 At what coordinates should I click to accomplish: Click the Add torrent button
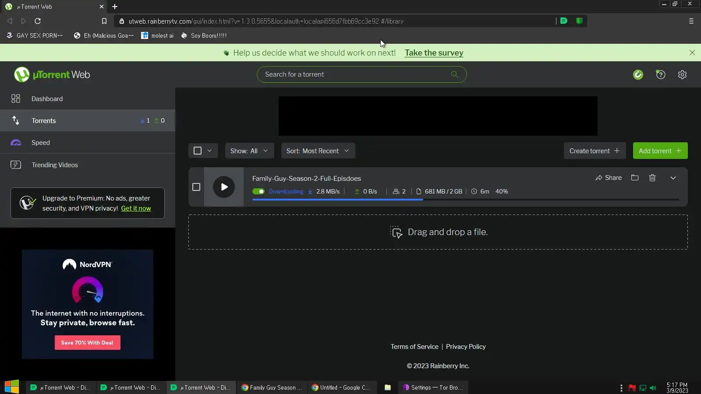[660, 151]
